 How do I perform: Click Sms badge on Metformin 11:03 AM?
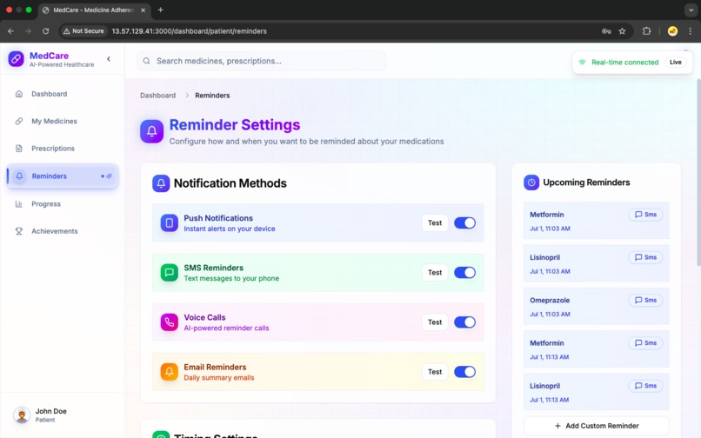click(645, 215)
